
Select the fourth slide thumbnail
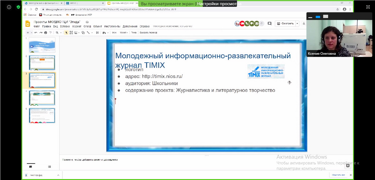tap(42, 98)
